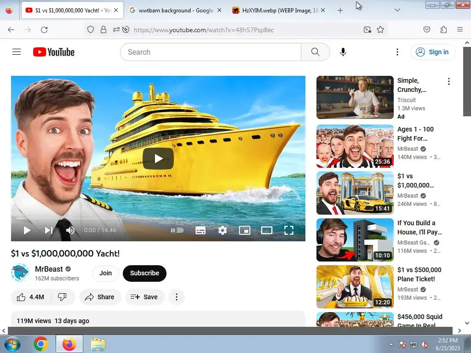Type in the YouTube Search field

click(211, 52)
